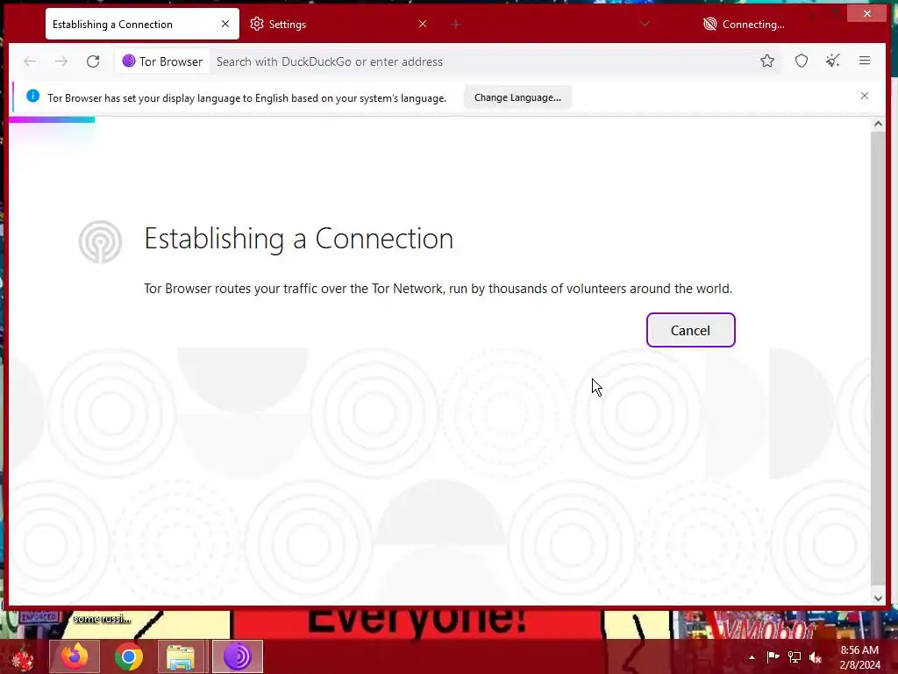This screenshot has height=674, width=898.
Task: Open the Action Center flag icon
Action: (x=773, y=656)
